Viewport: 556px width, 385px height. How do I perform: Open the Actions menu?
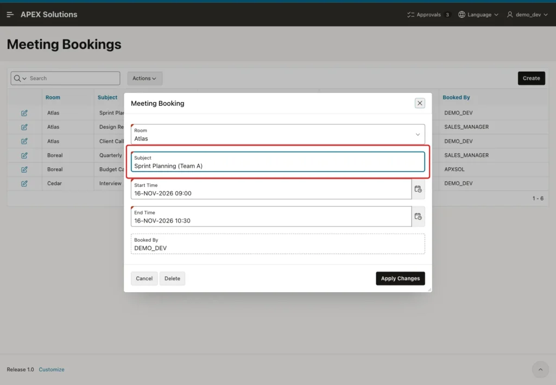point(144,78)
